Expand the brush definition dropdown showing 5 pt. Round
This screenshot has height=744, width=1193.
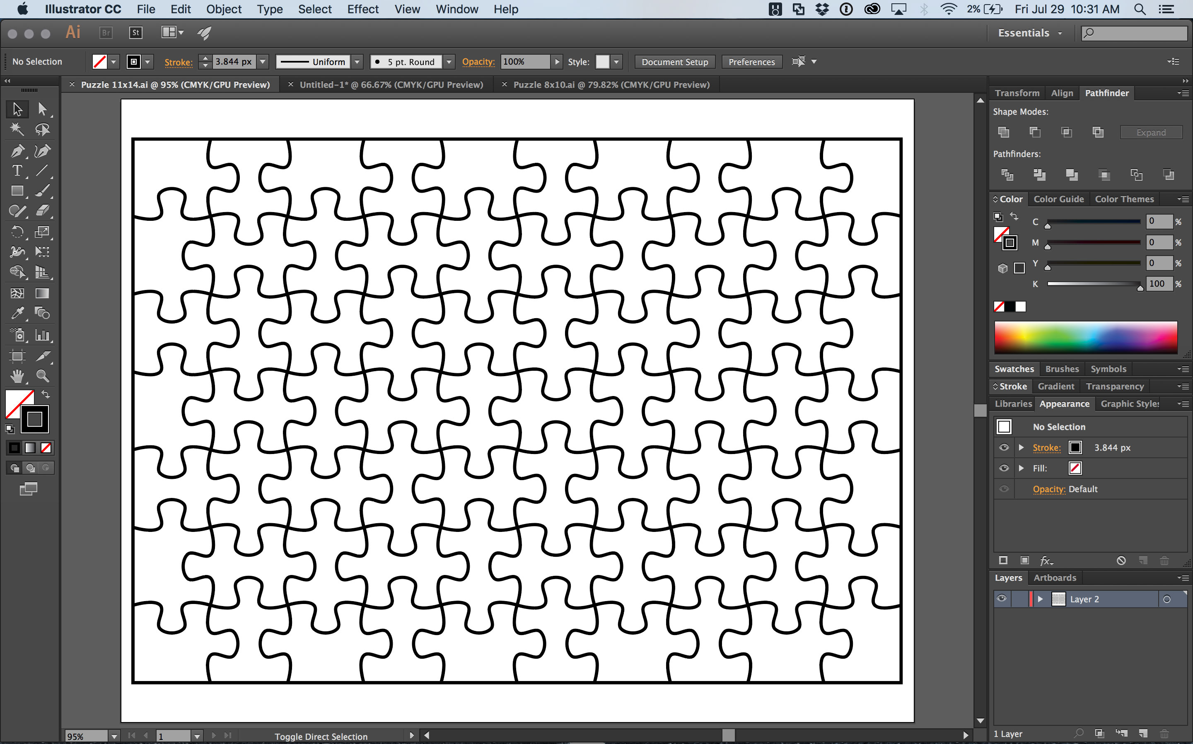tap(449, 61)
